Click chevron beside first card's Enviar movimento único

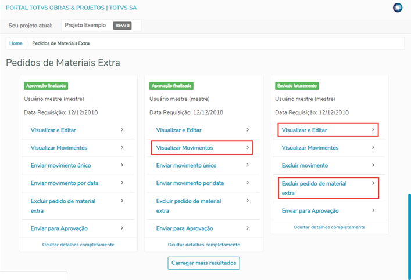[122, 165]
